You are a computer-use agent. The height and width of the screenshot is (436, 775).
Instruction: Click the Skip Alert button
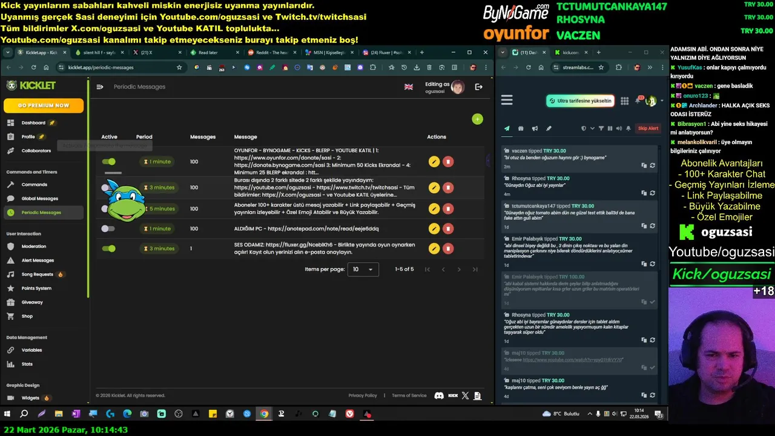(648, 128)
